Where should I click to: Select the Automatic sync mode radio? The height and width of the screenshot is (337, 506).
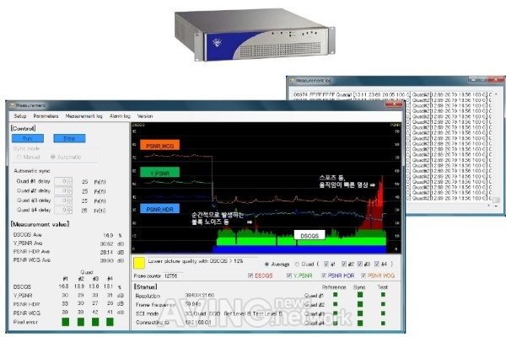point(53,157)
